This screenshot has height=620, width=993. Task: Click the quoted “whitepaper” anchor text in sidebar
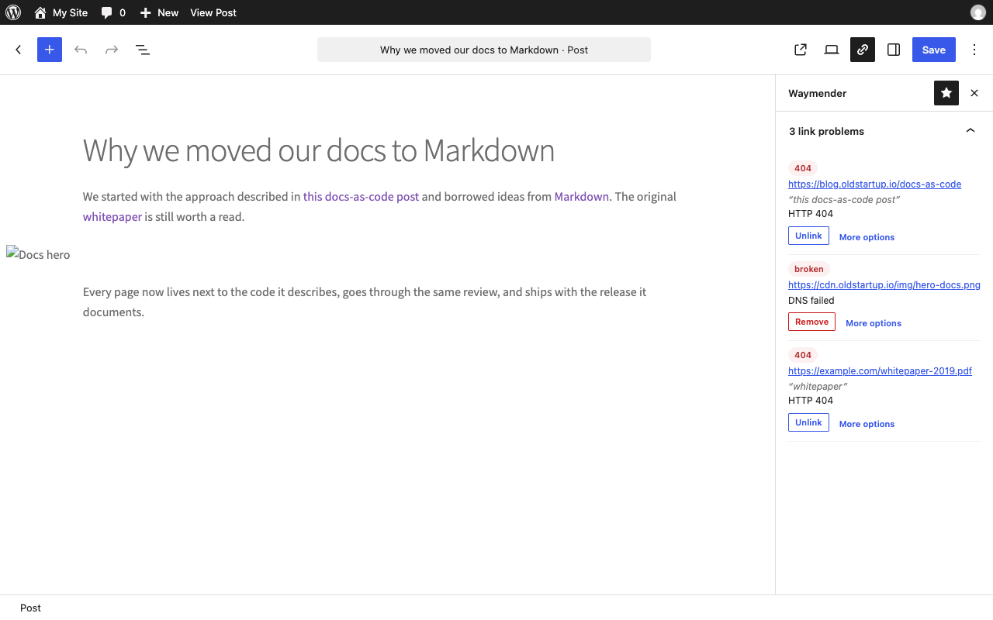818,386
